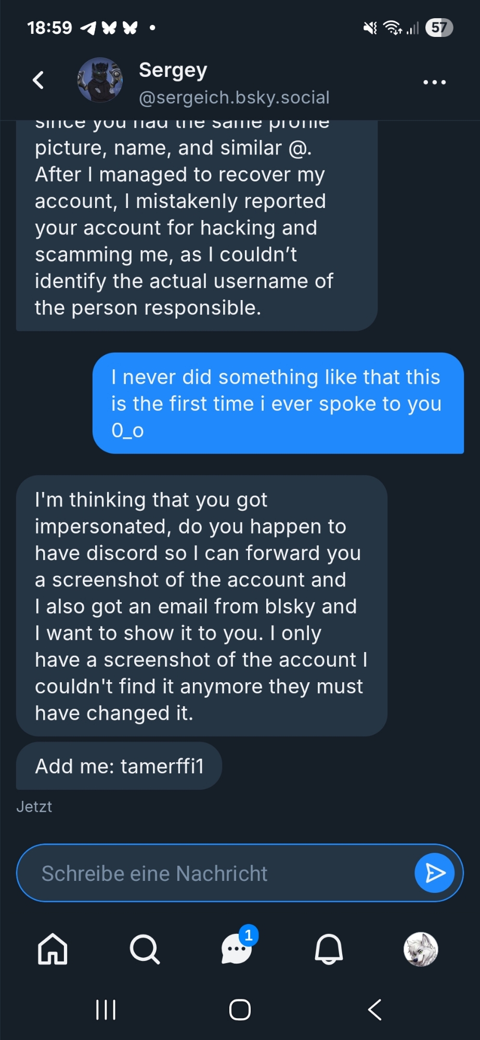Send the message with paper plane button
The width and height of the screenshot is (480, 1040).
[x=434, y=873]
